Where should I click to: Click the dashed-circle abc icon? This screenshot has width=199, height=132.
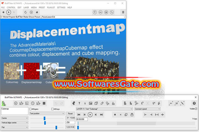pyautogui.click(x=100, y=12)
